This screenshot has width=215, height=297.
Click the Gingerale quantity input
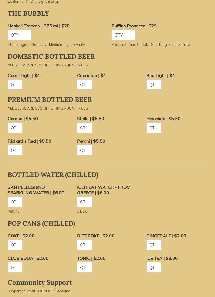pyautogui.click(x=154, y=245)
